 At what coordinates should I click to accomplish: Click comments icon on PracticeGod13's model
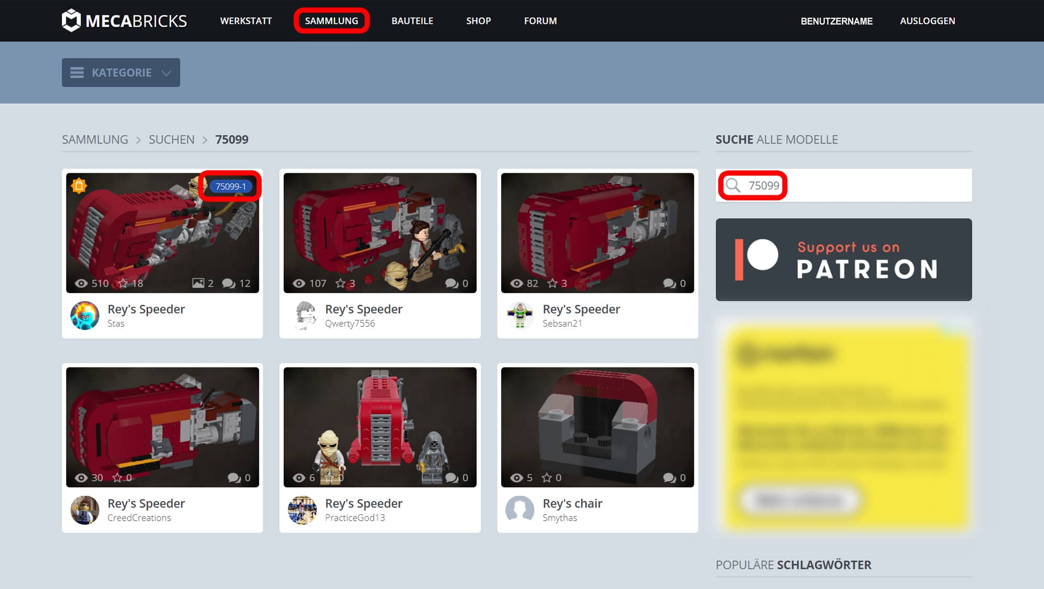(452, 478)
